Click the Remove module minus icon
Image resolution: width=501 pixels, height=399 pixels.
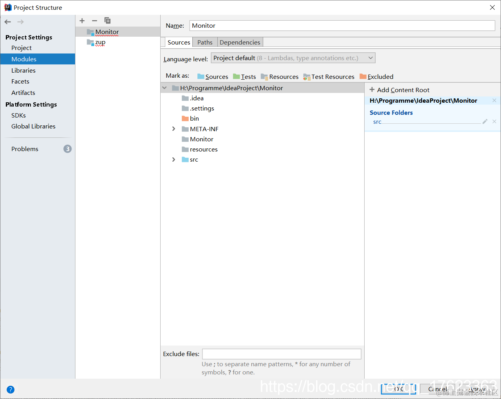95,21
